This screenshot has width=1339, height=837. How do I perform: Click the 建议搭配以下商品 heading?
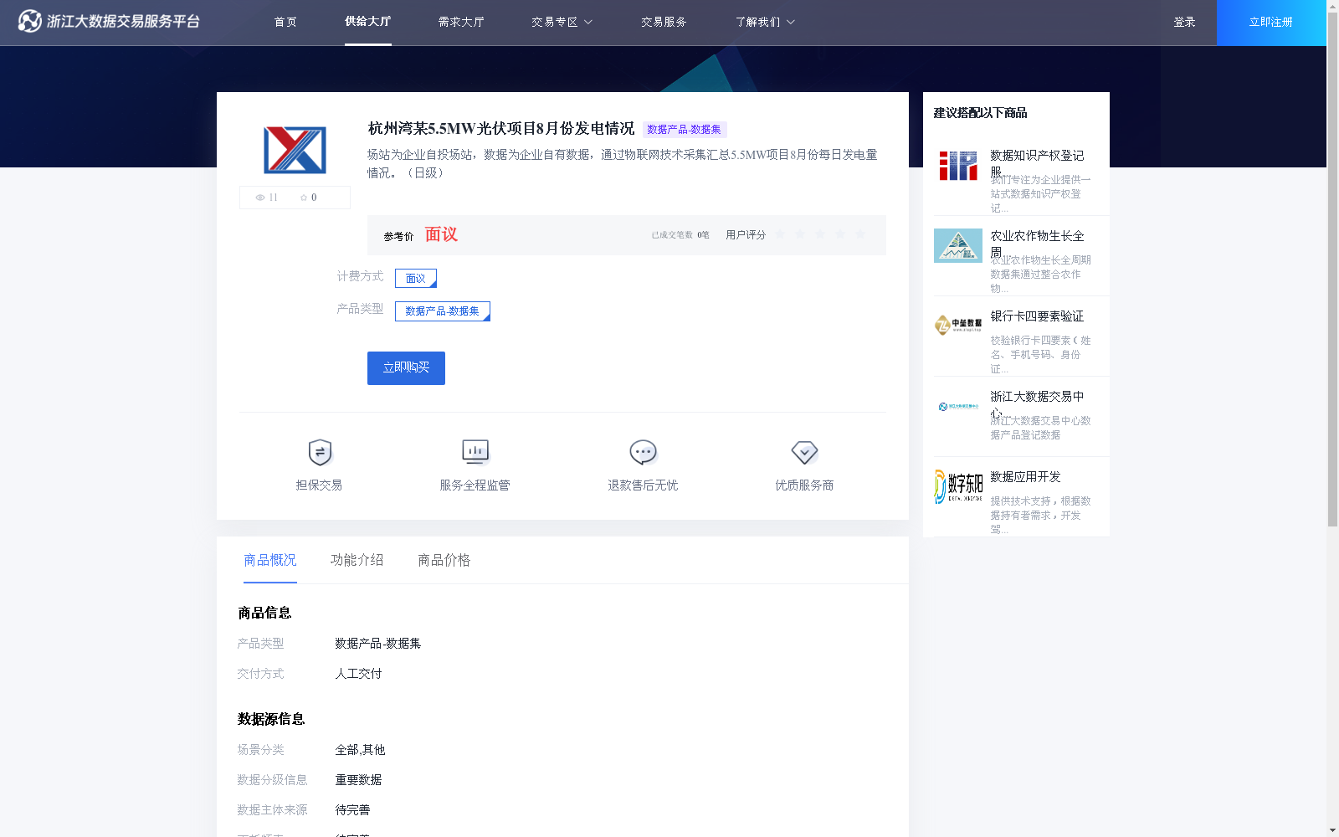pyautogui.click(x=980, y=113)
